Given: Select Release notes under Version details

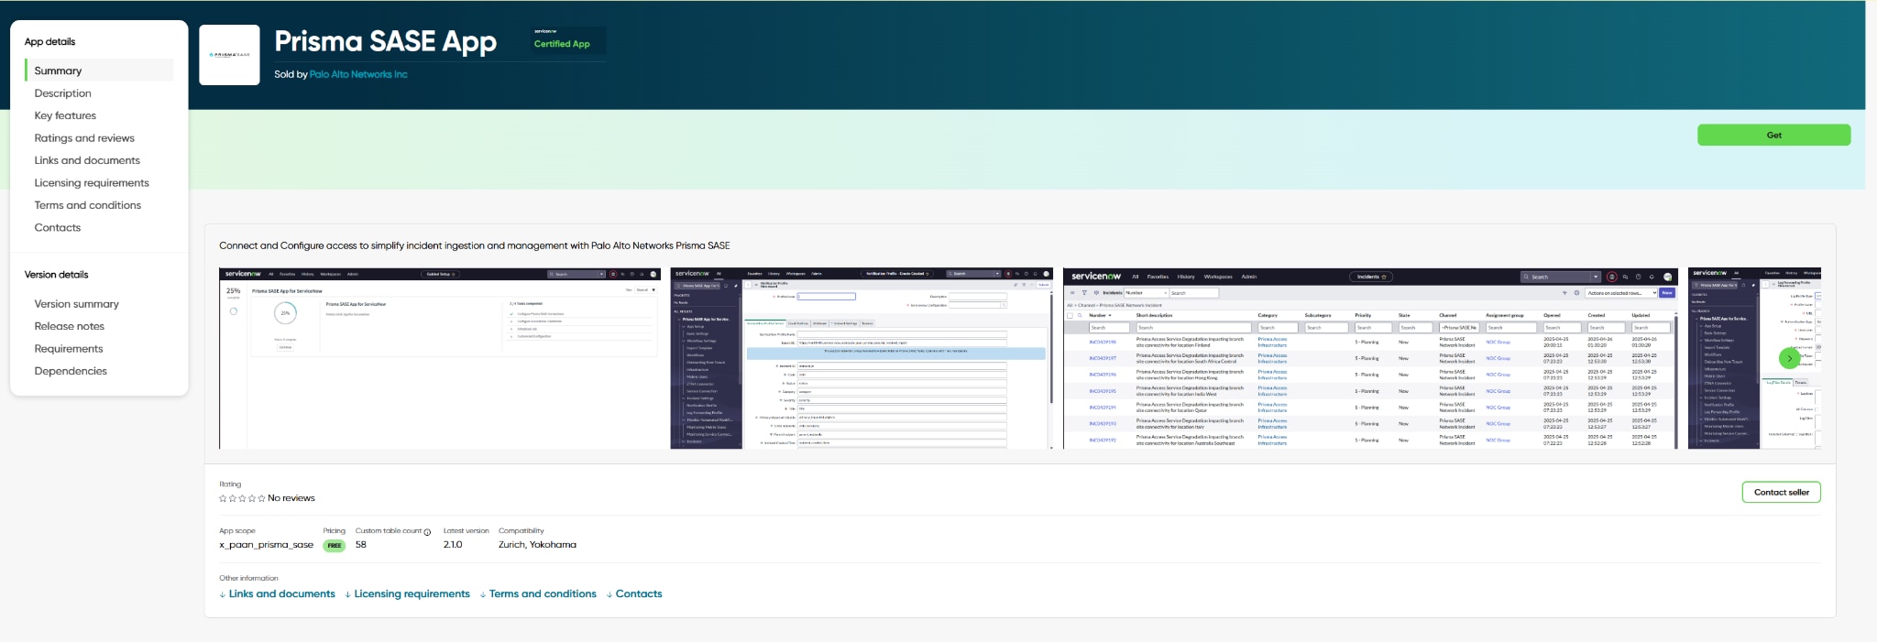Looking at the screenshot, I should tap(70, 326).
